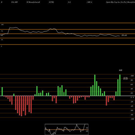The height and width of the screenshot is (135, 135).
Task: Open the mini chart thumbnail at the bottom
Action: [x=67, y=129]
